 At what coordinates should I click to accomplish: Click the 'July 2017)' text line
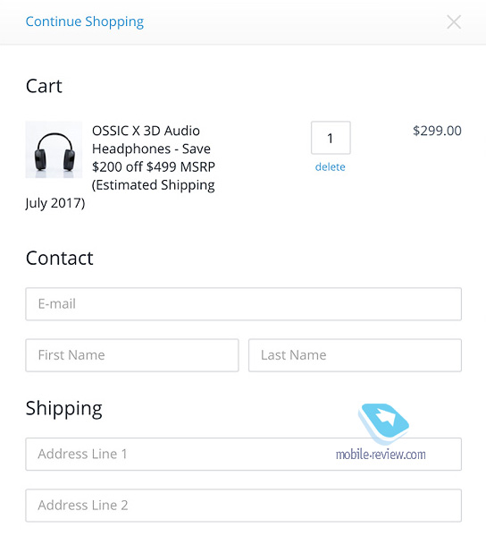click(55, 203)
